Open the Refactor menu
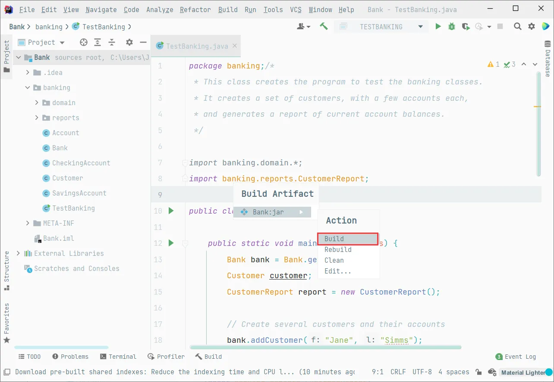Image resolution: width=554 pixels, height=382 pixels. pyautogui.click(x=195, y=9)
